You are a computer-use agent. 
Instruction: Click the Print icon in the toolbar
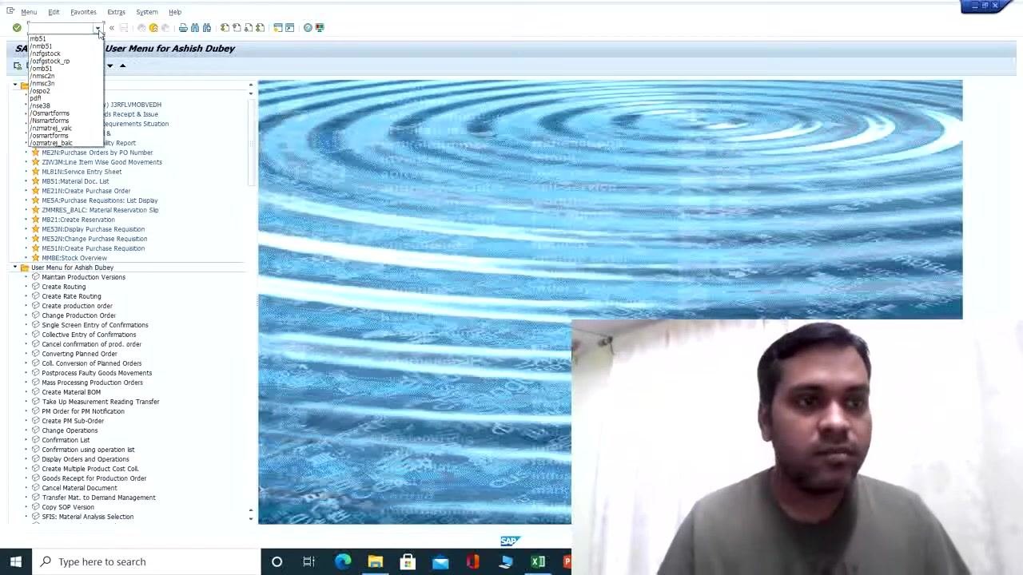(x=183, y=28)
